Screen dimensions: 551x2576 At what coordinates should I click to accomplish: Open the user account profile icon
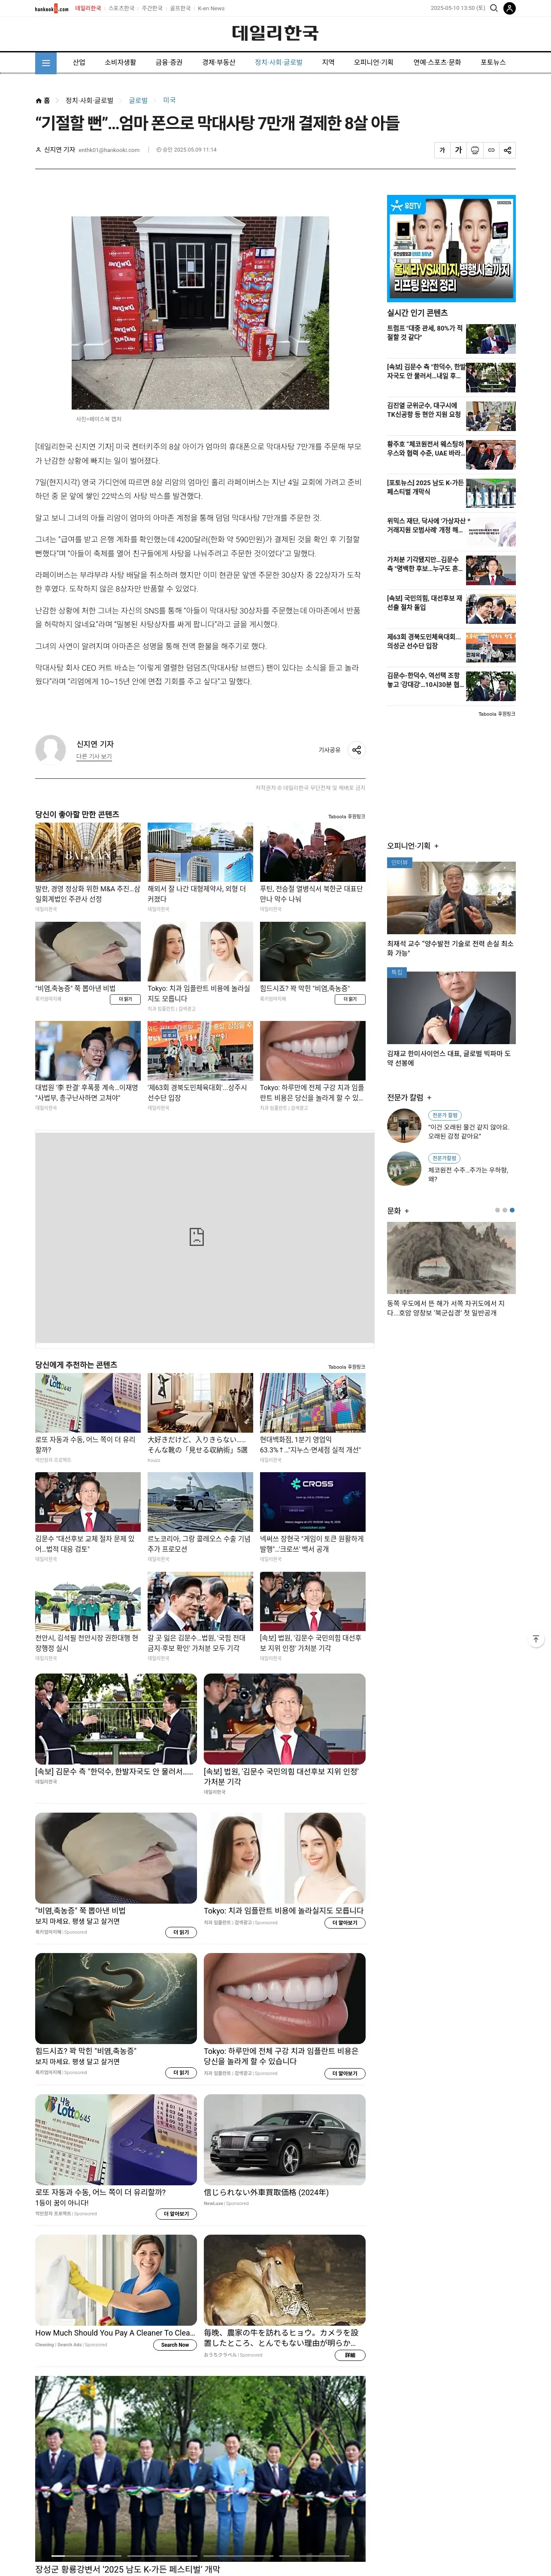tap(509, 8)
